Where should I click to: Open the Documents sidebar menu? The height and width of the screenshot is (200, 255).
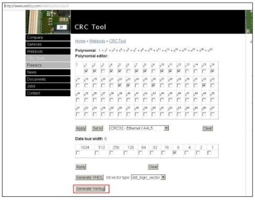[x=48, y=79]
